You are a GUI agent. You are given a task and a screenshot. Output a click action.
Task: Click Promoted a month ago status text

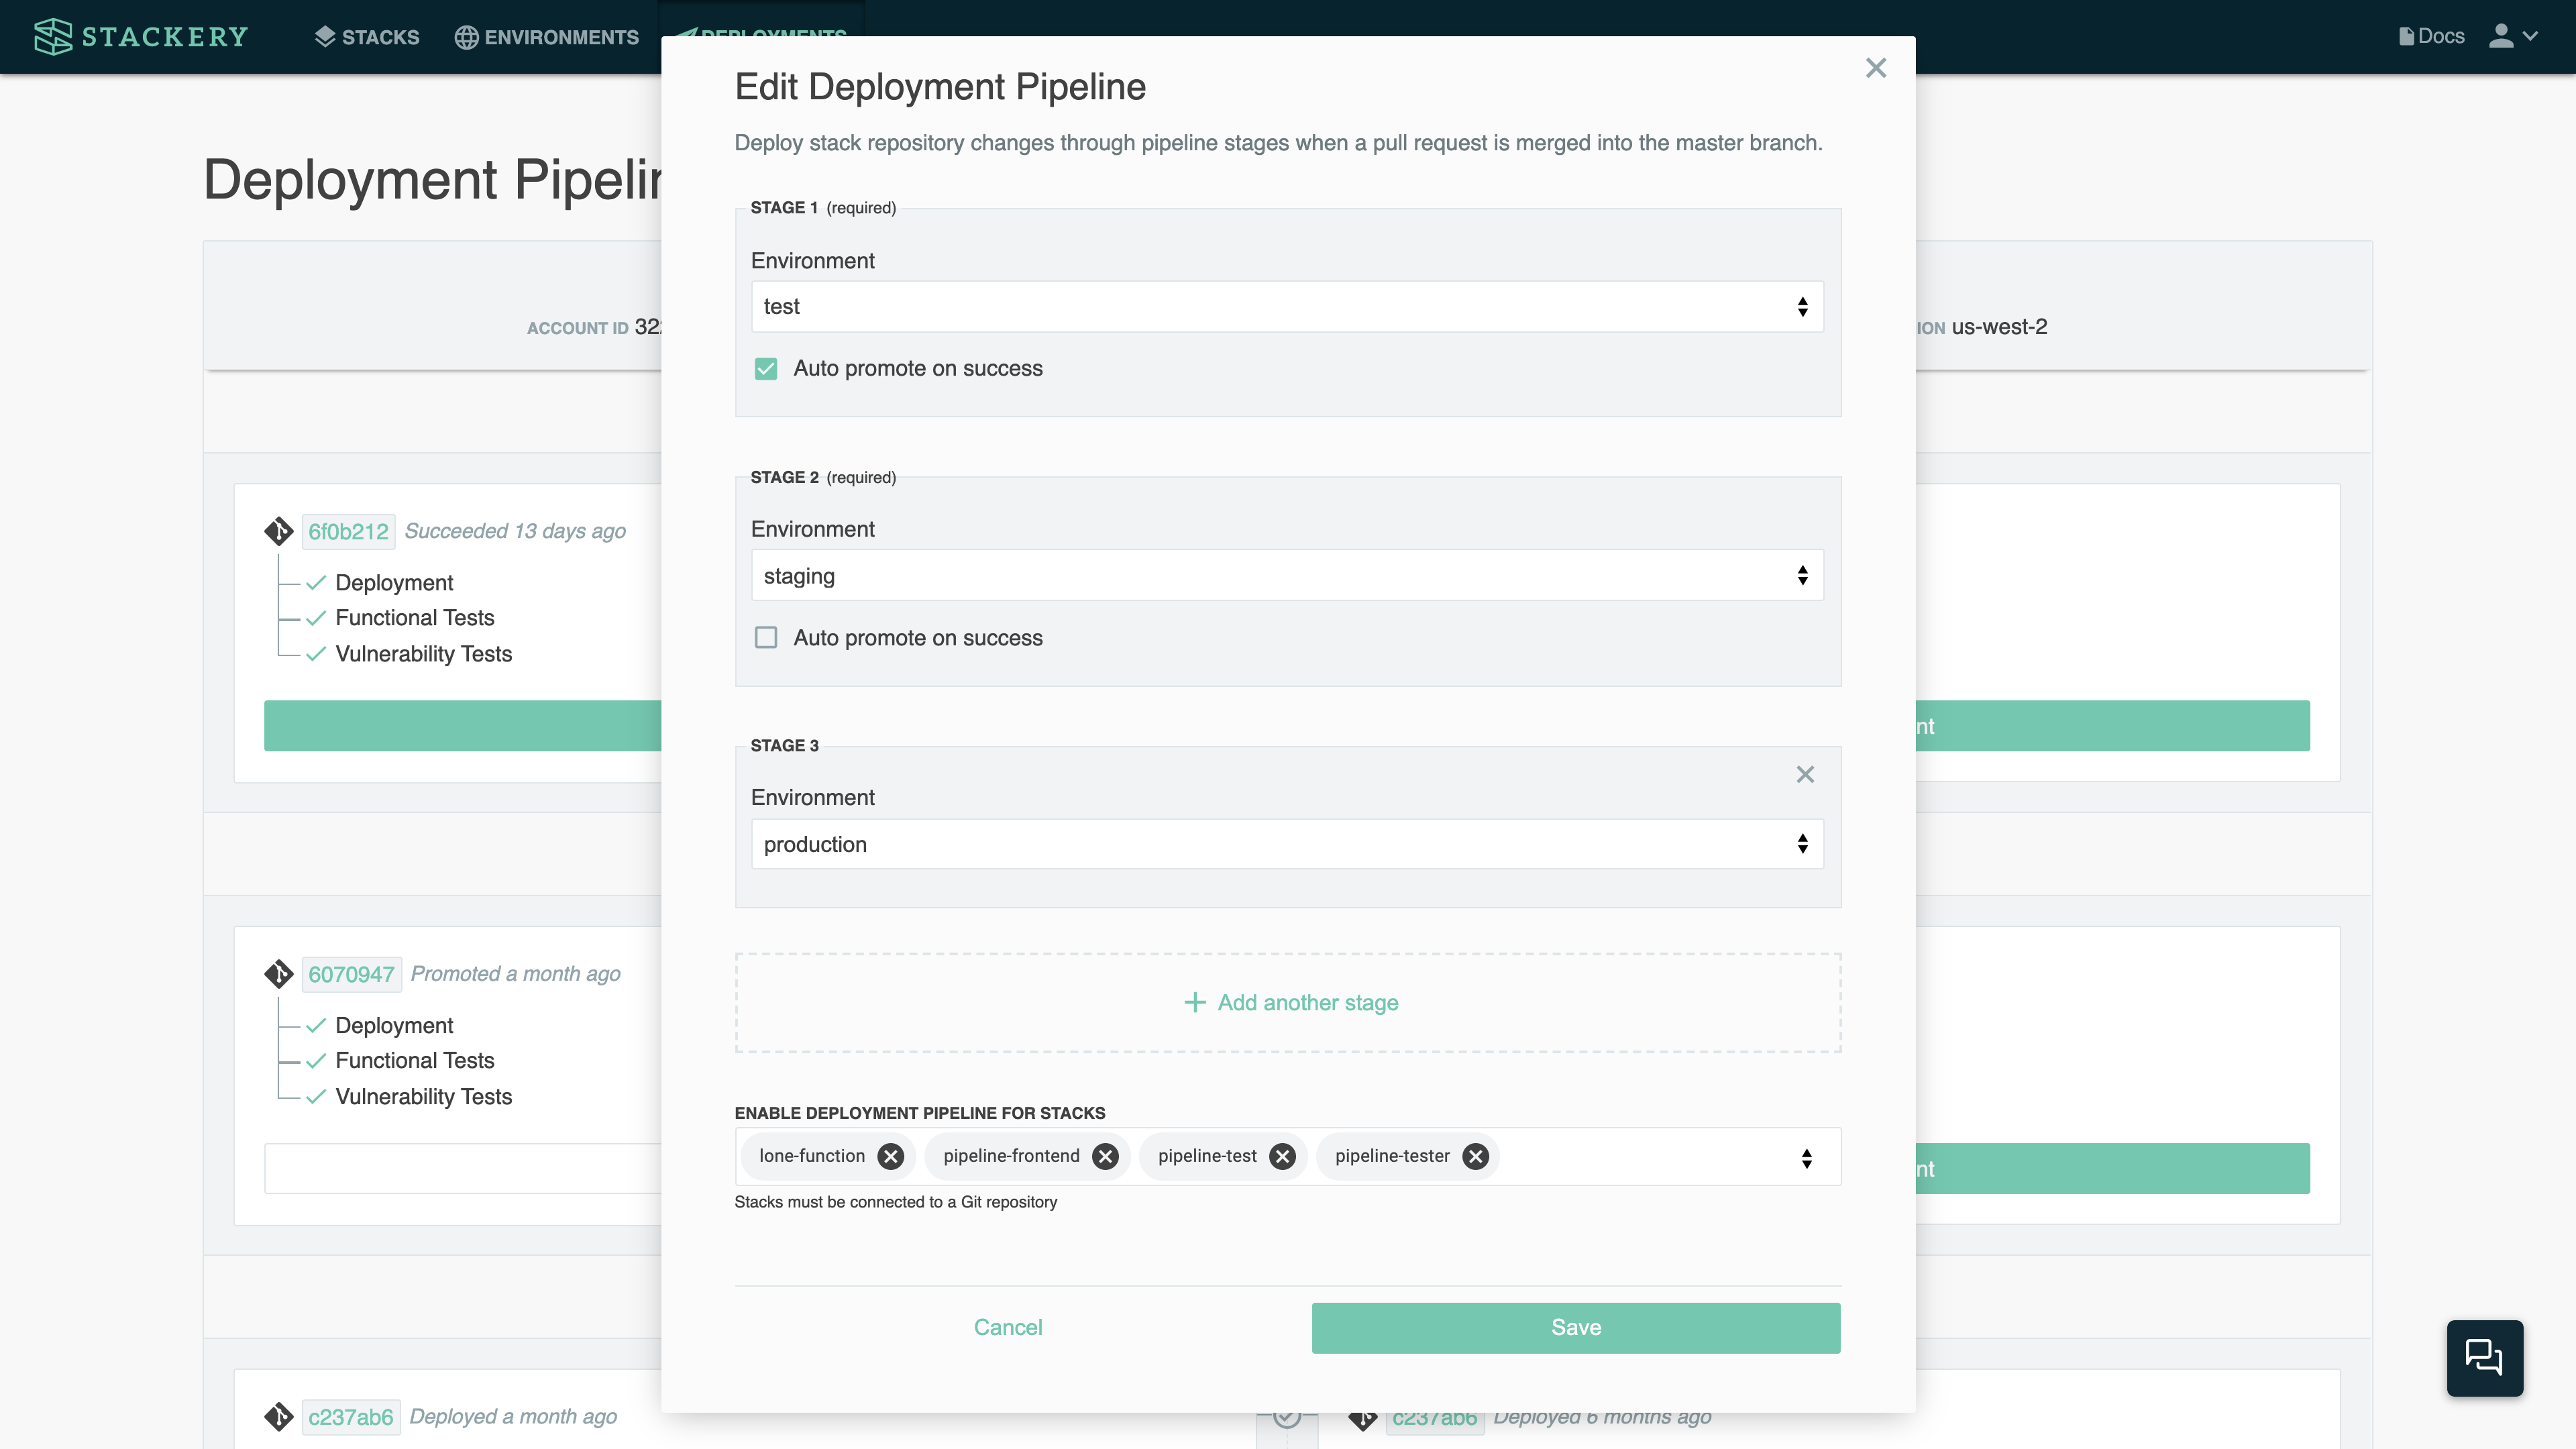[x=516, y=974]
